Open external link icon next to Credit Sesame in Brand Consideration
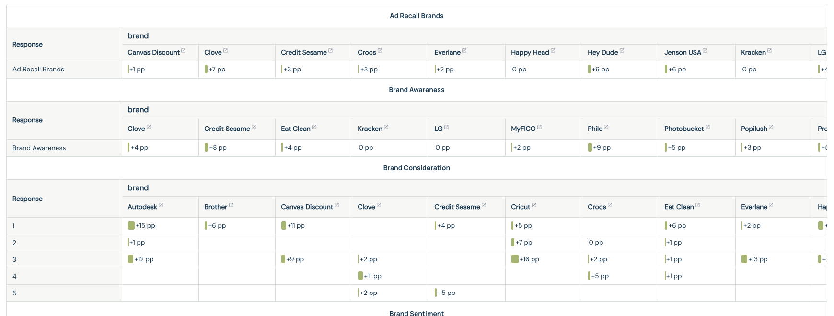 [484, 205]
